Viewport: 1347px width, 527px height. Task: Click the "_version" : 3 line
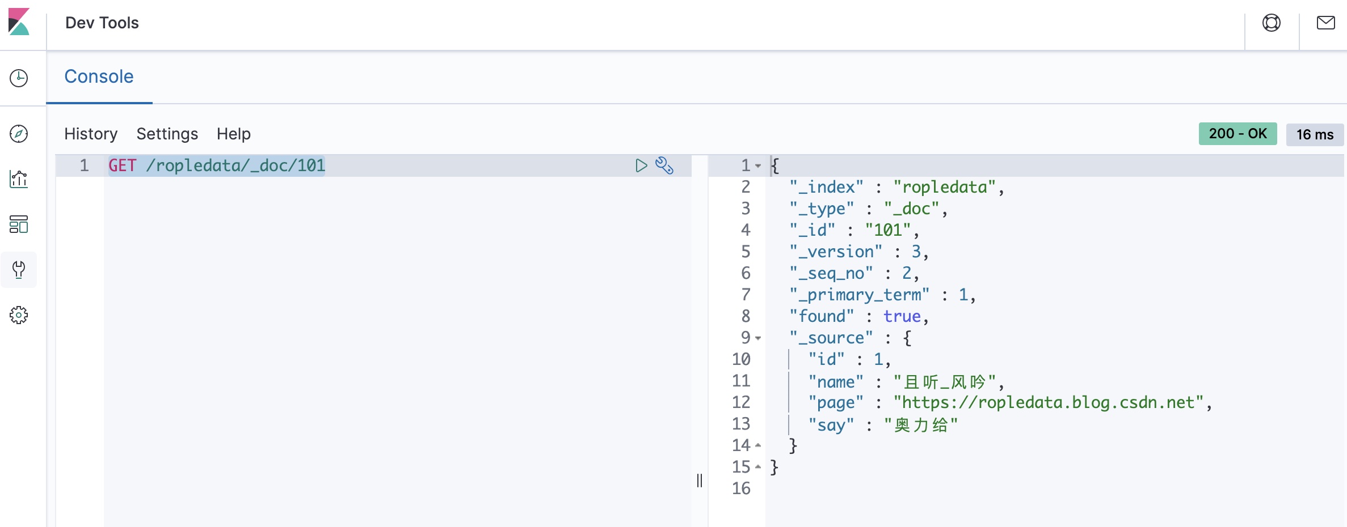pyautogui.click(x=859, y=252)
